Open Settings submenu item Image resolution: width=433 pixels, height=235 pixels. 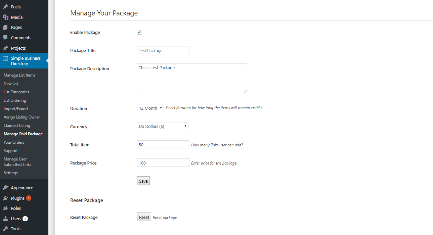click(11, 173)
